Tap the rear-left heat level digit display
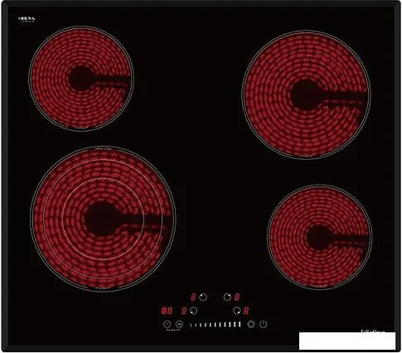The height and width of the screenshot is (353, 402). click(193, 297)
